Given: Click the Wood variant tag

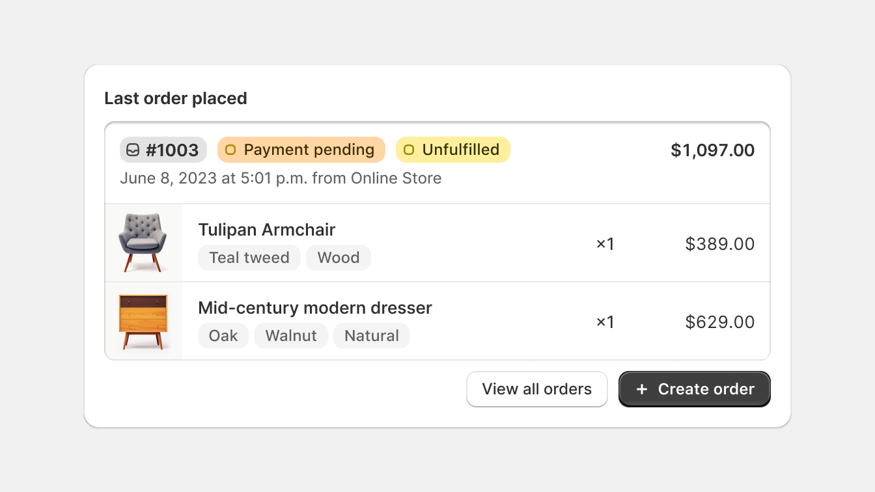Looking at the screenshot, I should 339,258.
